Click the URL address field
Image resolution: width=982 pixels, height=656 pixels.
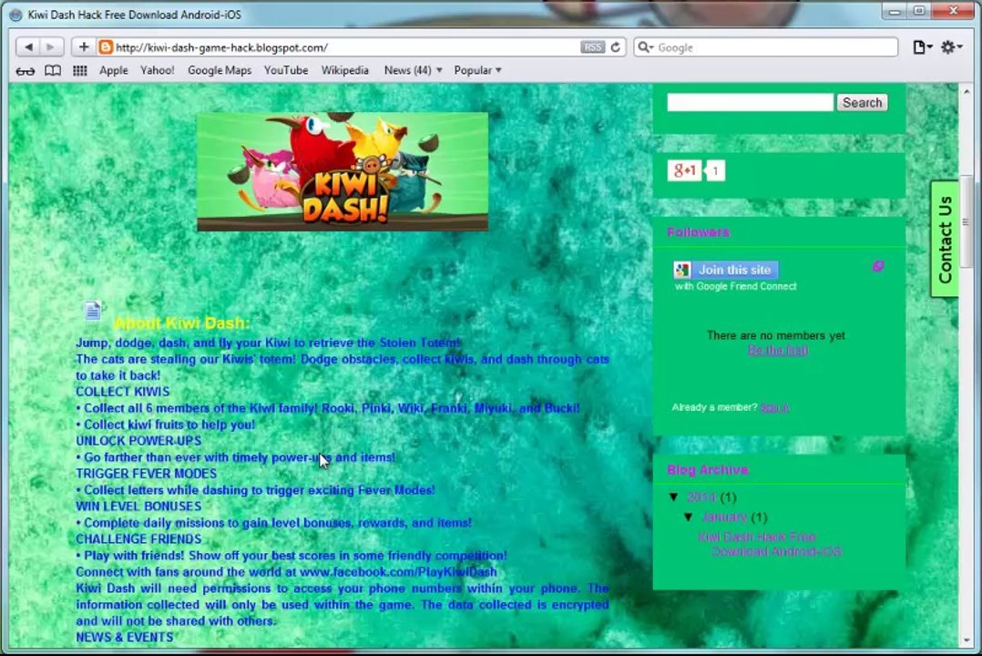[x=346, y=47]
